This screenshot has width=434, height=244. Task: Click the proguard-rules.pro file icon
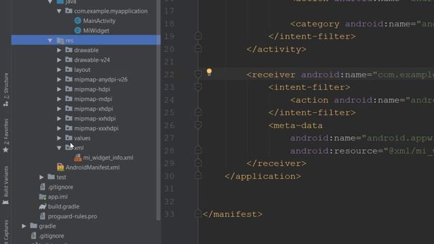pyautogui.click(x=43, y=216)
